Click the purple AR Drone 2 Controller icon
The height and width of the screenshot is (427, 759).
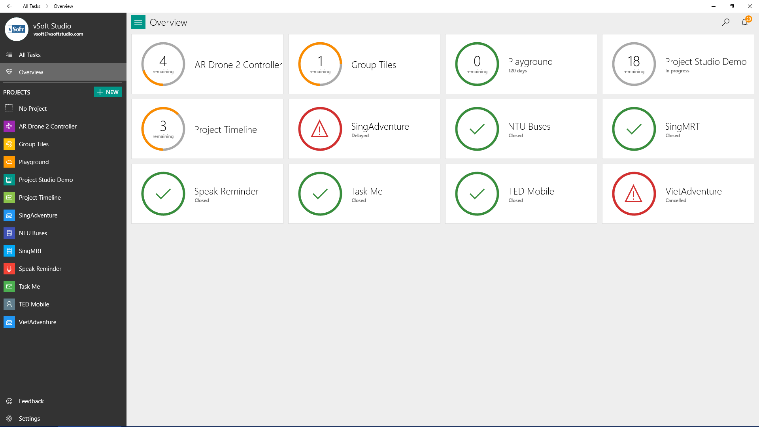[9, 127]
